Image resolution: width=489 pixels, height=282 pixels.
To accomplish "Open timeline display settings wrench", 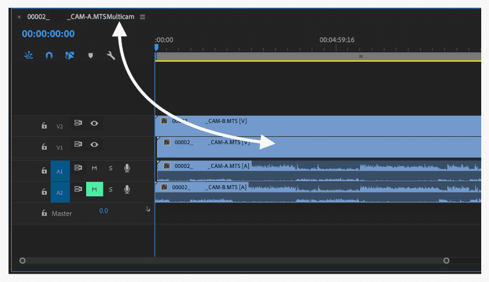I will tap(111, 55).
